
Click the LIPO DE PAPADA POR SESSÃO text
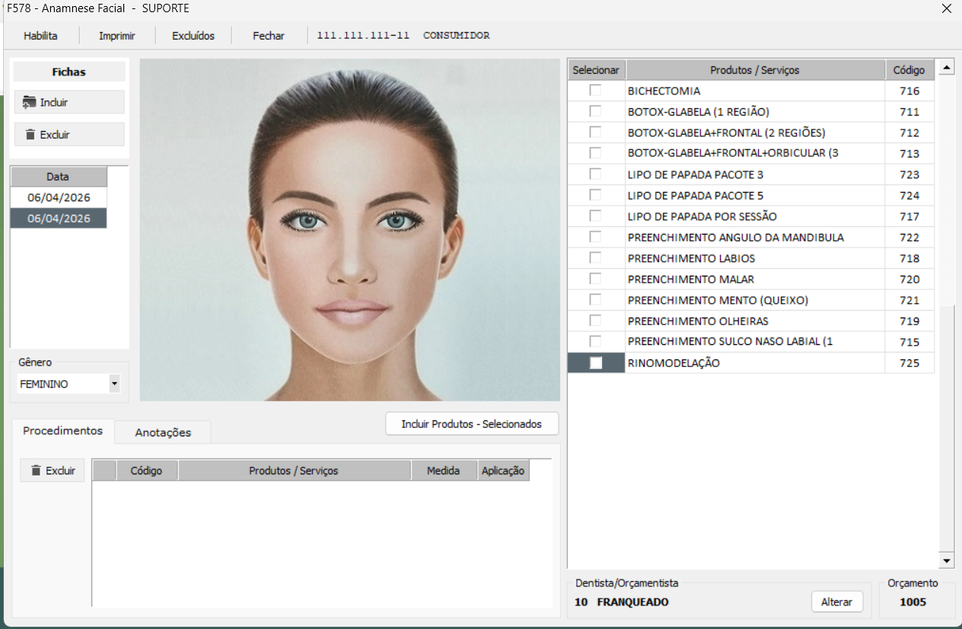pyautogui.click(x=702, y=216)
